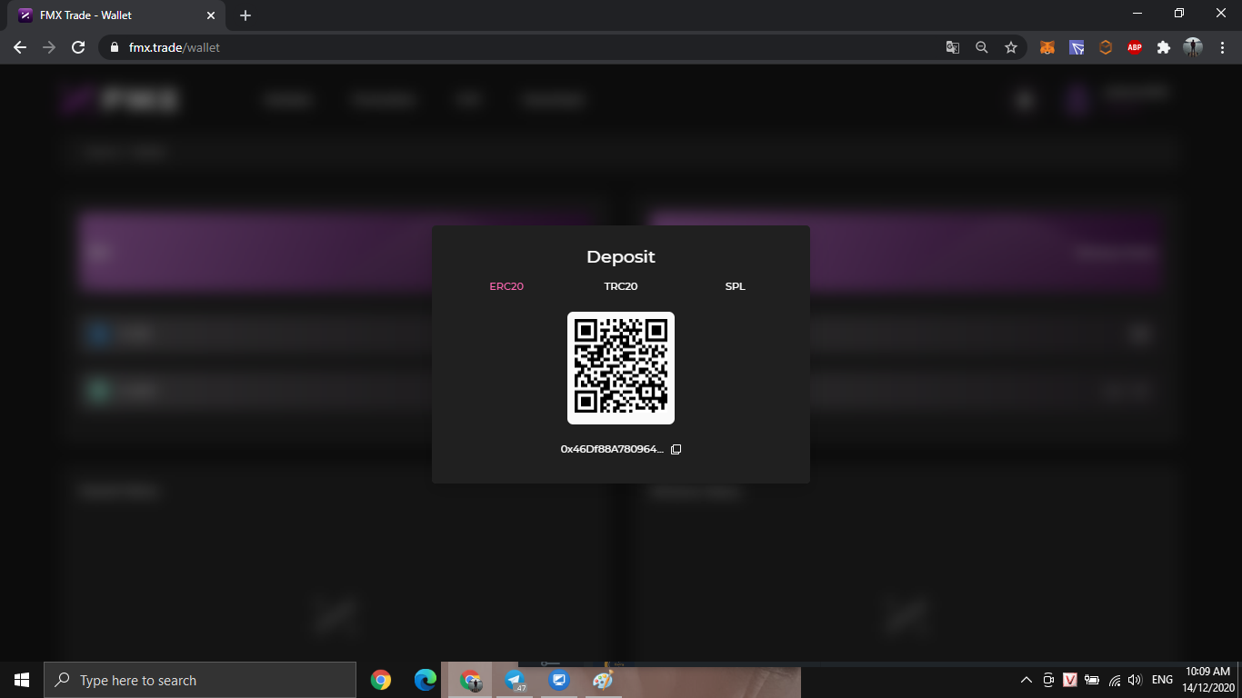
Task: Open the Google Translate page icon
Action: point(953,47)
